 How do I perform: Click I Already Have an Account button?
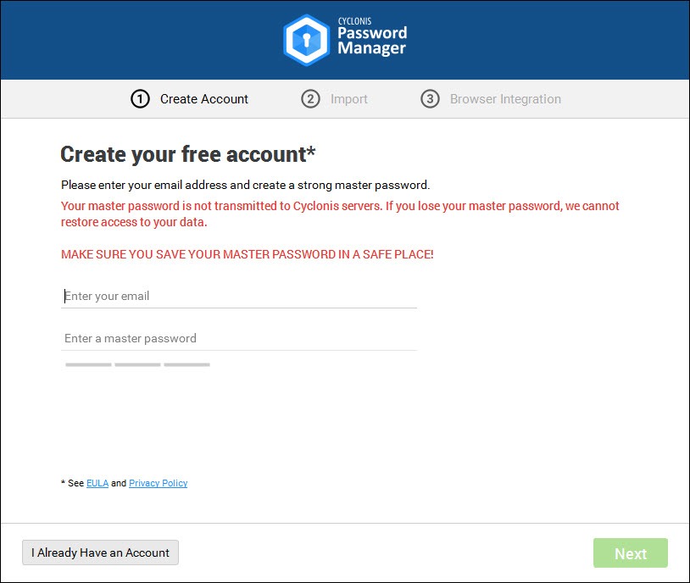(100, 552)
